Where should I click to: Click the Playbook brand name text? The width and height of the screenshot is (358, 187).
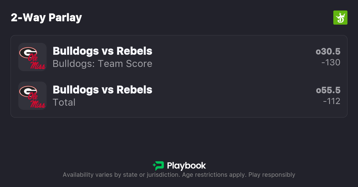(x=186, y=166)
